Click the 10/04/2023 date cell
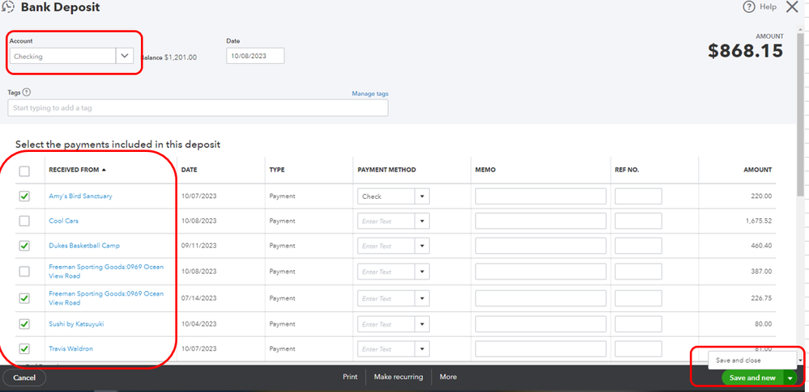The image size is (809, 392). tap(199, 324)
